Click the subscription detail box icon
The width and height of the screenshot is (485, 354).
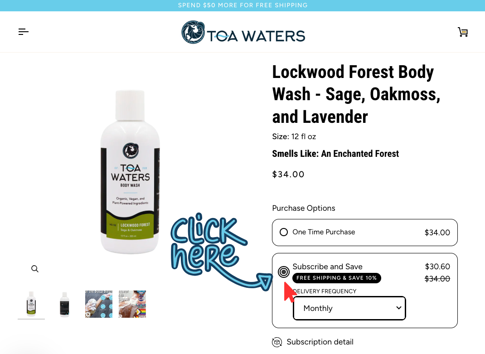point(277,342)
